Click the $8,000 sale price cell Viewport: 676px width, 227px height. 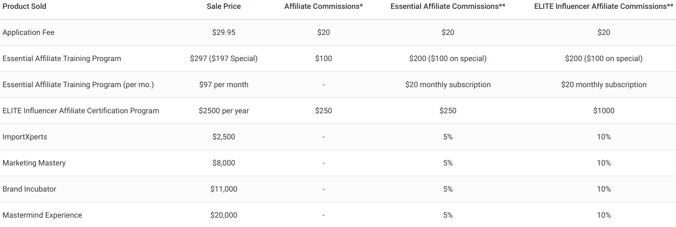223,163
